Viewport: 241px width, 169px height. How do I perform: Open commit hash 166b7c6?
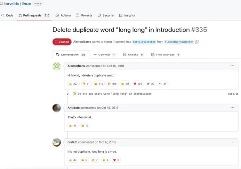pos(233,94)
